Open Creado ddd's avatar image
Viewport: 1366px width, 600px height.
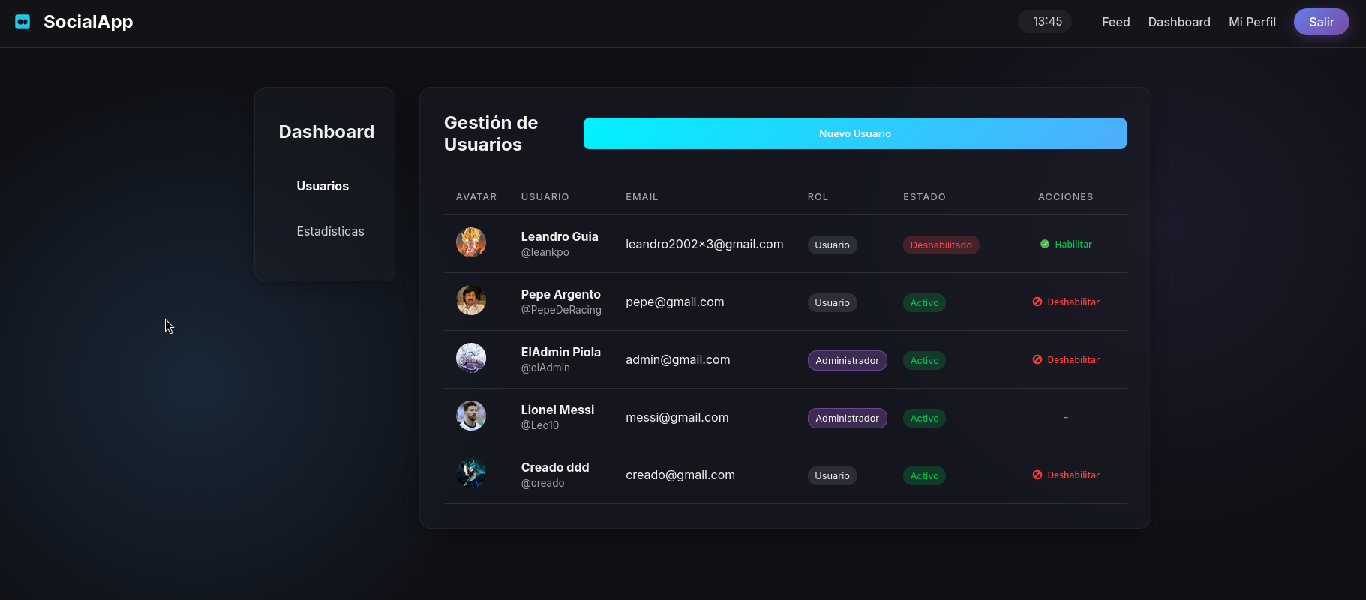click(471, 473)
